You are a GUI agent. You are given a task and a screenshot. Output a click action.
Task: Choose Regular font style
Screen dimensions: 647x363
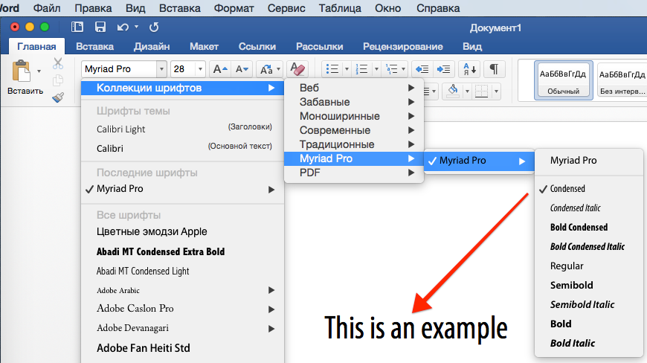[x=589, y=266]
